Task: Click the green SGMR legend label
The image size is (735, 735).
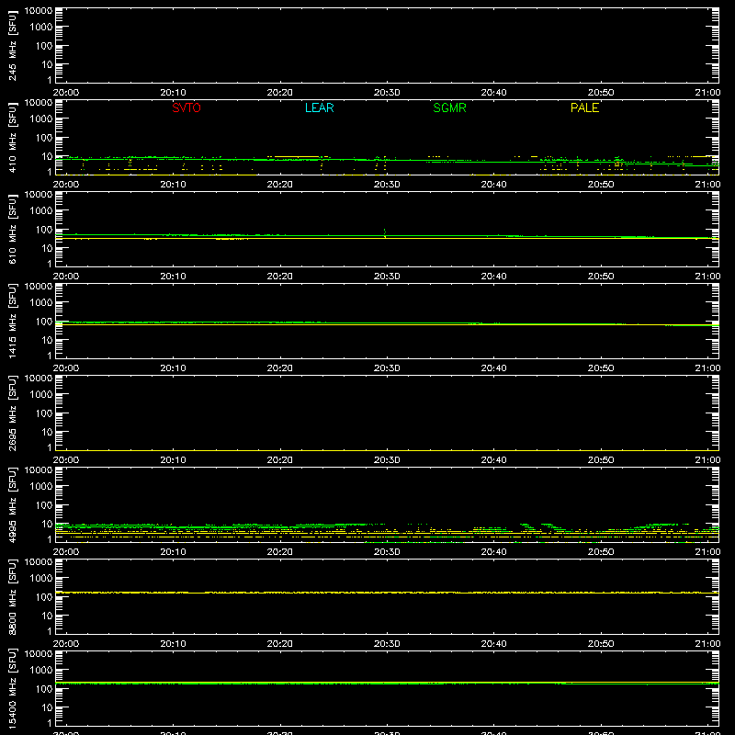Action: (449, 107)
